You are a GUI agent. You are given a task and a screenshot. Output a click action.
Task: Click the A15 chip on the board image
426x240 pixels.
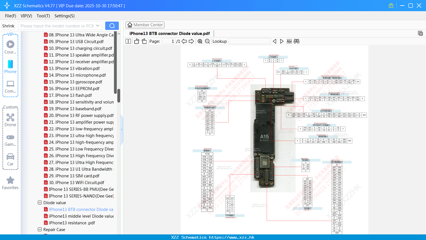point(264,138)
